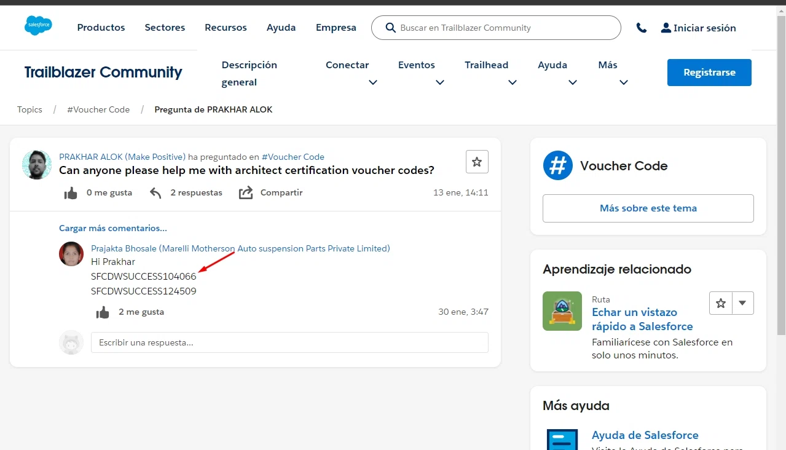Open dropdown arrow next to trail star
This screenshot has height=450, width=786.
pos(743,303)
